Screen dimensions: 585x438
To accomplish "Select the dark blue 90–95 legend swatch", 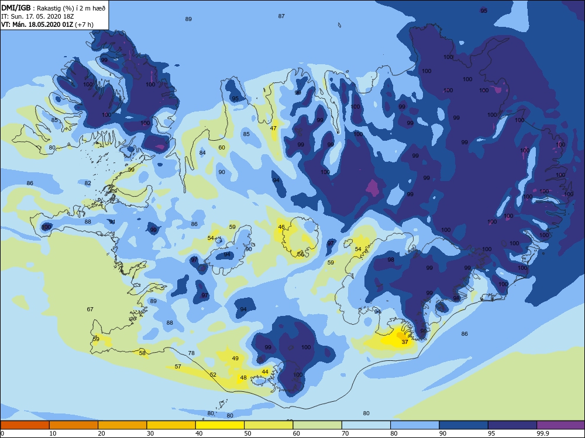I will pyautogui.click(x=464, y=425).
